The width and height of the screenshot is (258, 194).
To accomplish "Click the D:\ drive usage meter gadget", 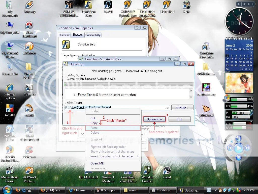I will pyautogui.click(x=239, y=106).
